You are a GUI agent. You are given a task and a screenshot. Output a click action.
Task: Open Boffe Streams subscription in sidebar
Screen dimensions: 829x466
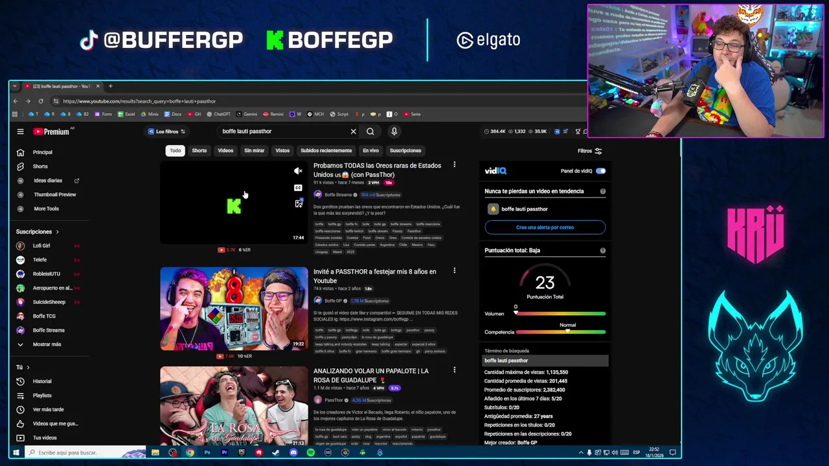point(49,330)
